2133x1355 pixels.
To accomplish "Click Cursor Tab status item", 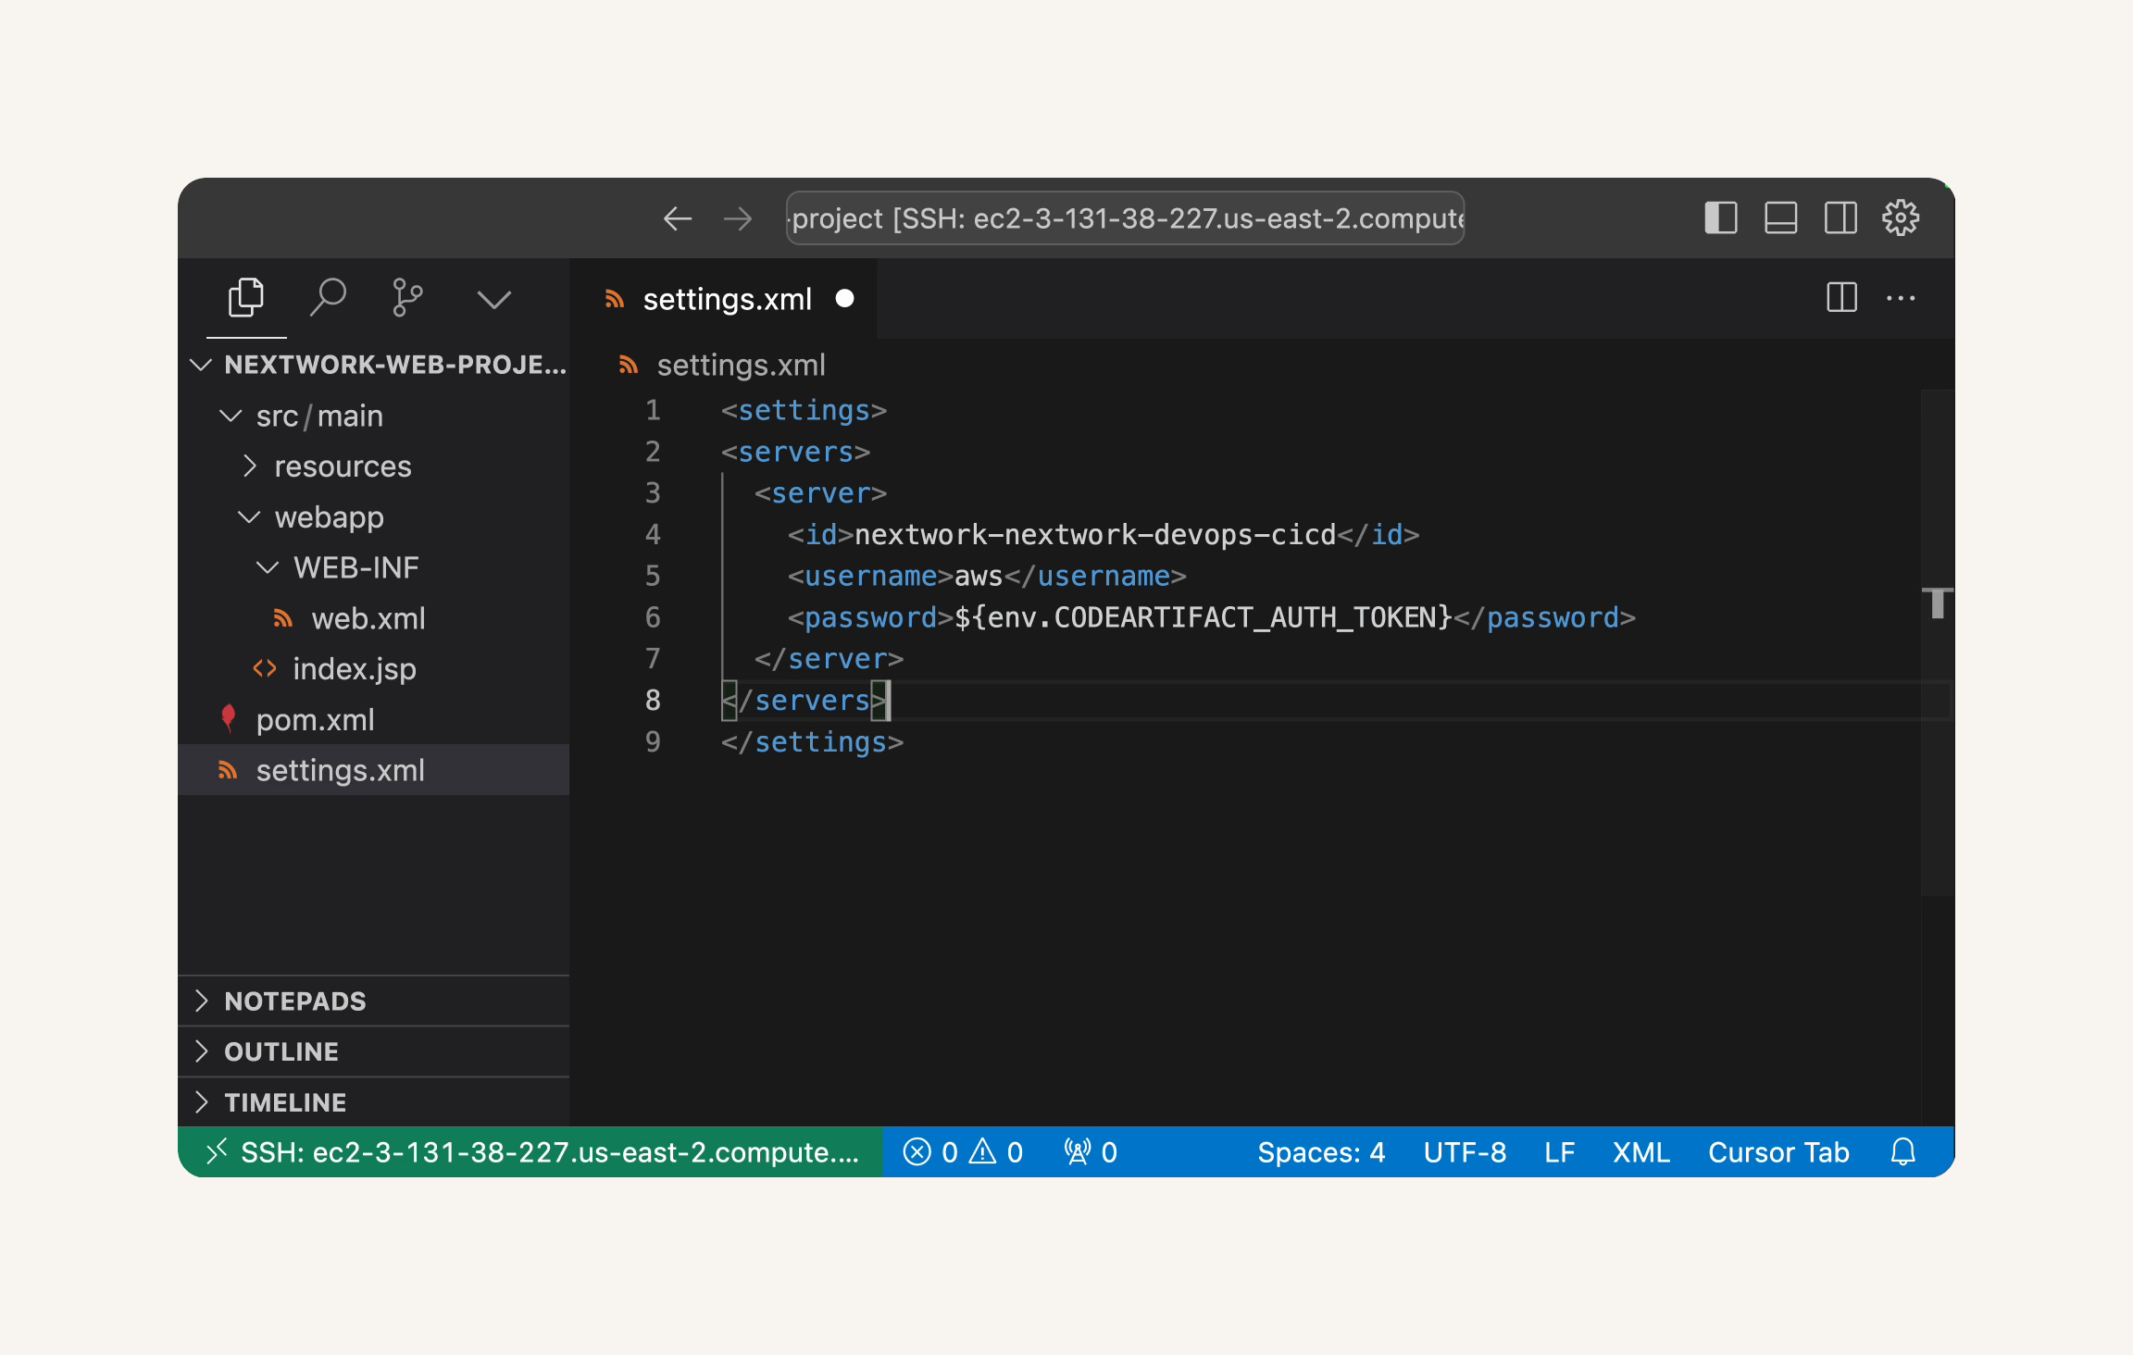I will [x=1778, y=1152].
